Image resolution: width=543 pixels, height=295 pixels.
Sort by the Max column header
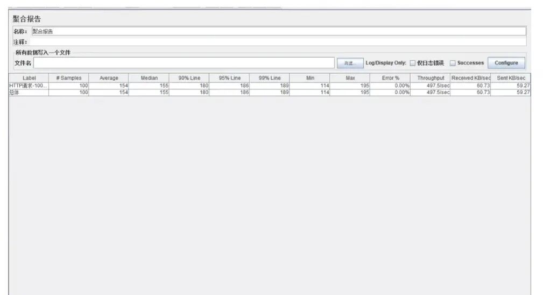pos(350,78)
